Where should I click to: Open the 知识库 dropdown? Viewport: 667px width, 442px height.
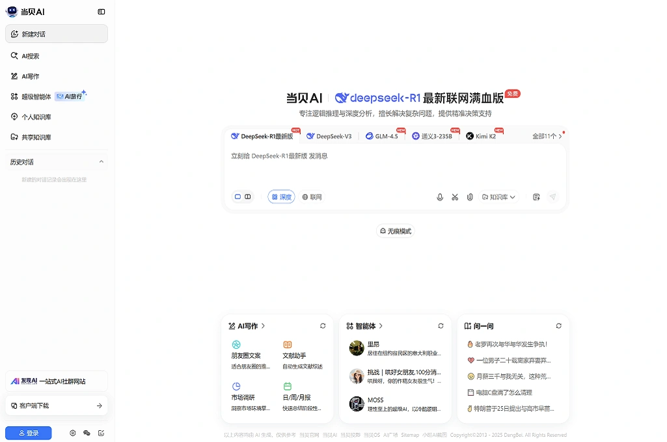coord(498,197)
